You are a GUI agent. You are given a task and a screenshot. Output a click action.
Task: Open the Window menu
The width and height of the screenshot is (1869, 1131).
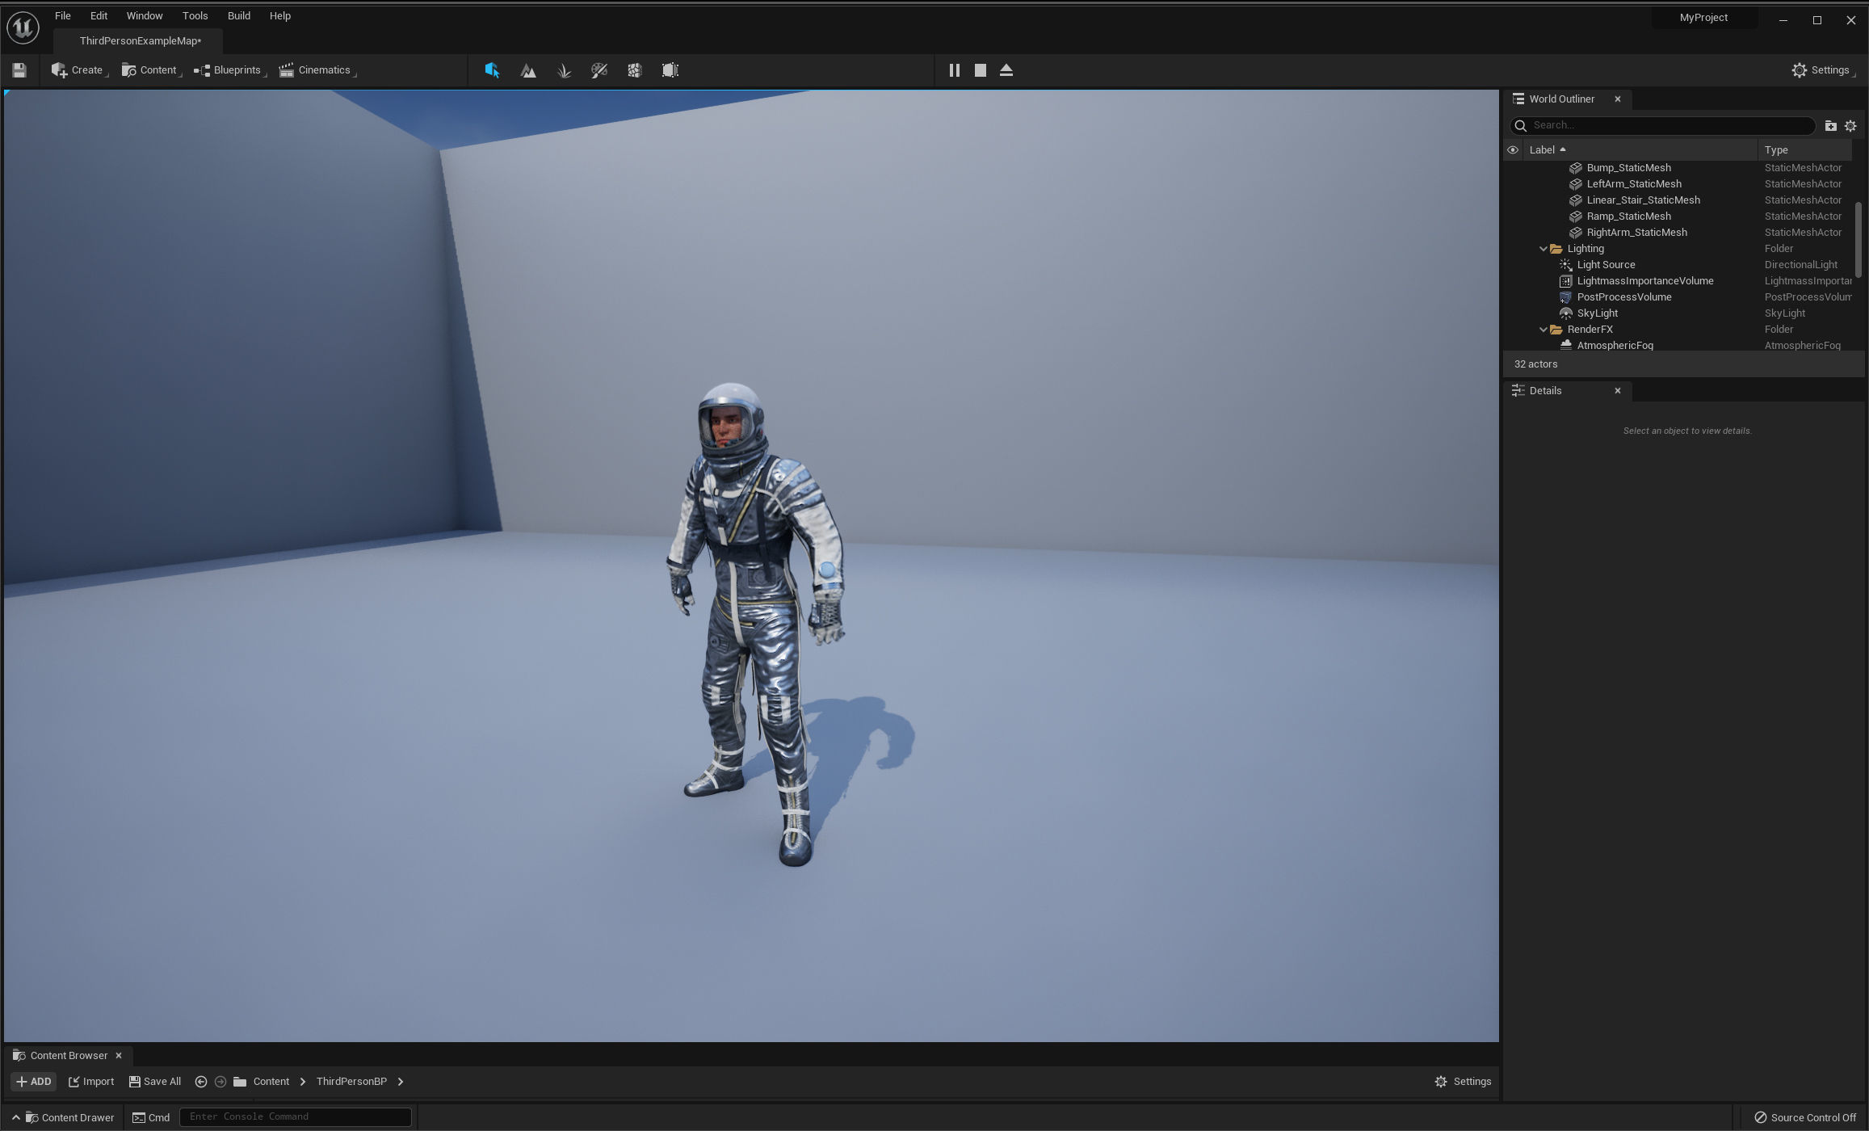(145, 16)
